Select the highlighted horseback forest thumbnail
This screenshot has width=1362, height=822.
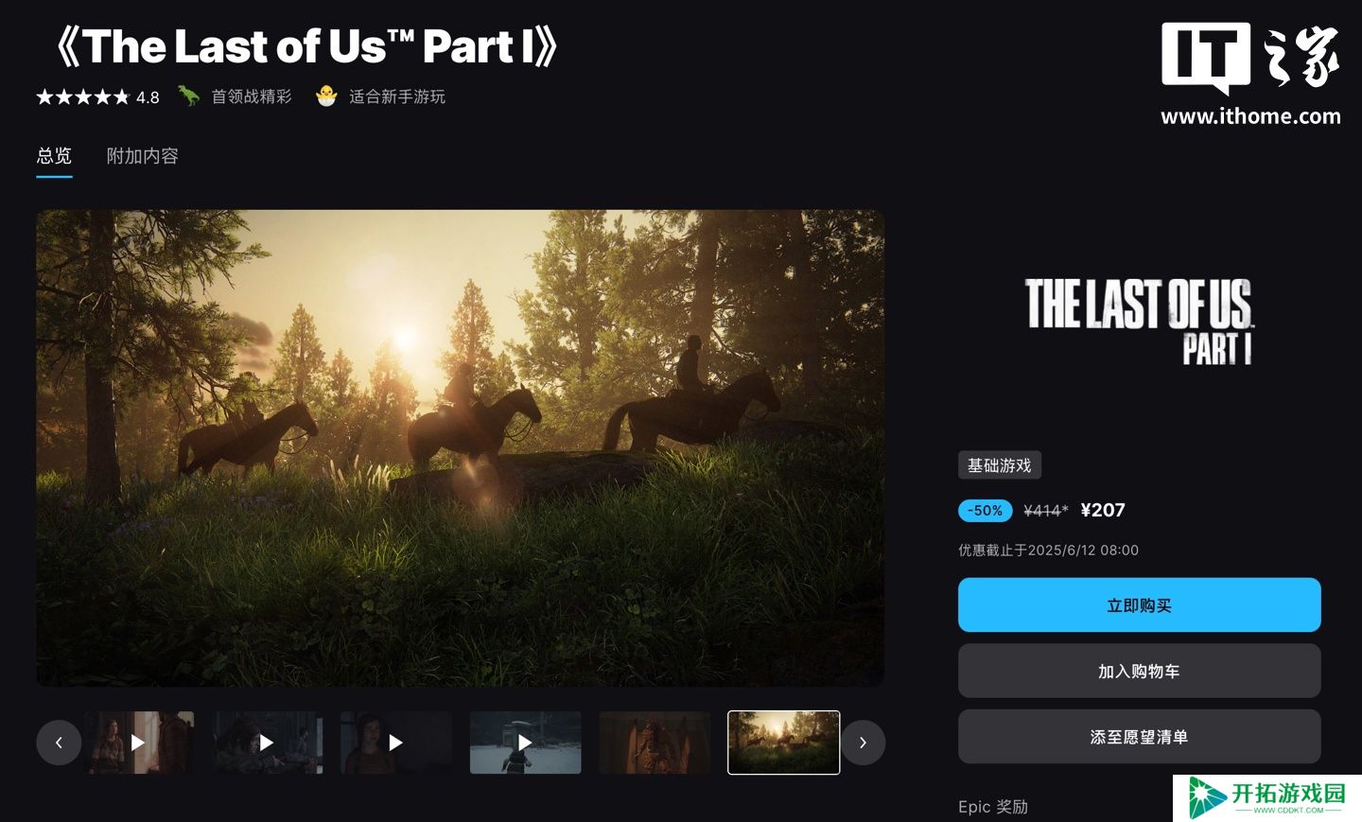point(783,743)
